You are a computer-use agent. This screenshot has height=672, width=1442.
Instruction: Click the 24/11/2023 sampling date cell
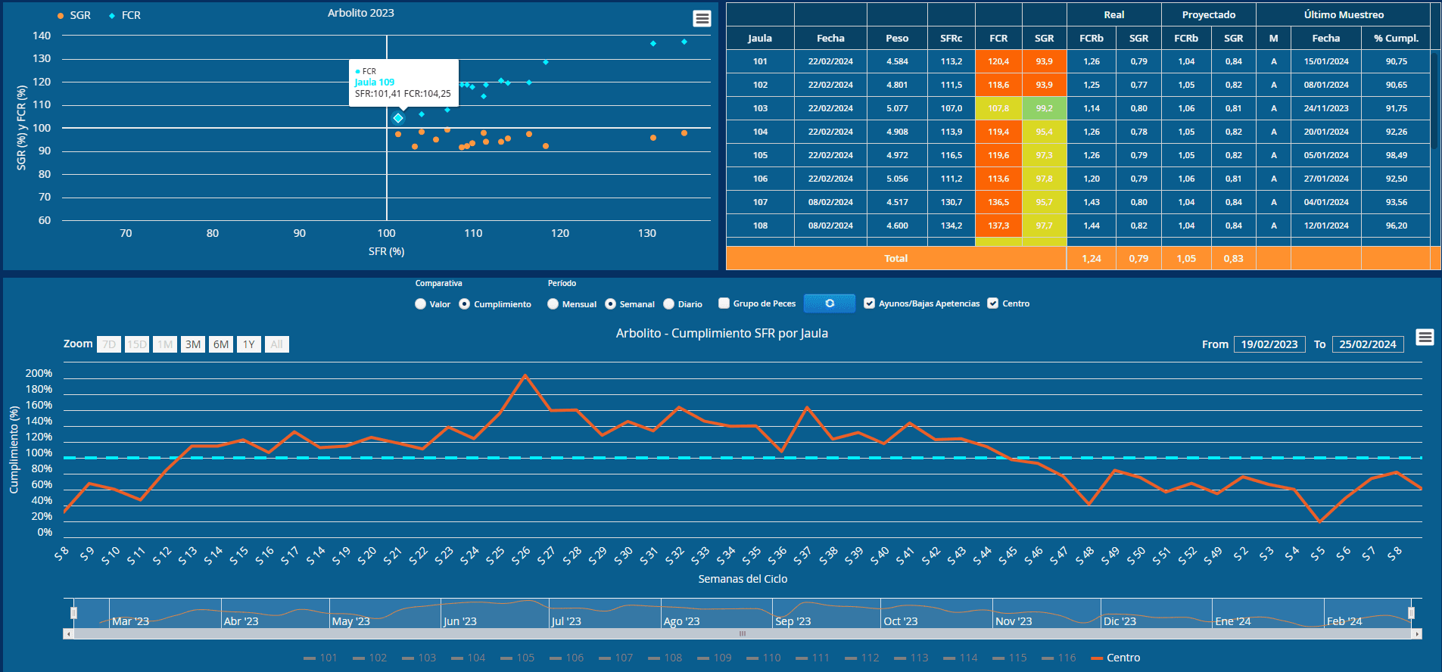click(x=1326, y=108)
